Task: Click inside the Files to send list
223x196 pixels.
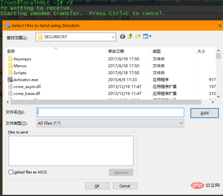Action: [71, 151]
